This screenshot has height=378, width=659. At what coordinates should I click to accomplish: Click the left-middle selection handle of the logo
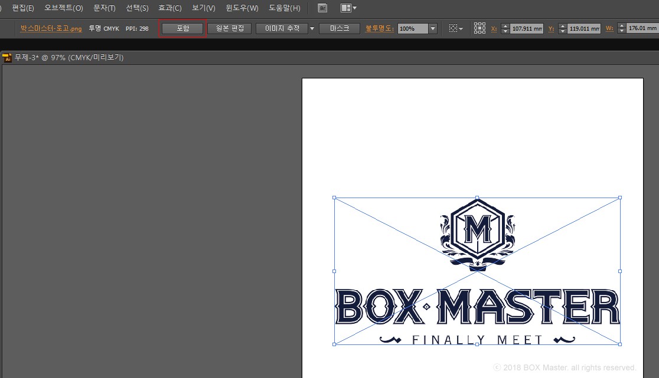coord(334,271)
